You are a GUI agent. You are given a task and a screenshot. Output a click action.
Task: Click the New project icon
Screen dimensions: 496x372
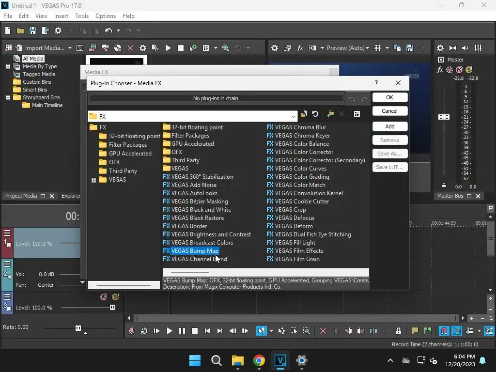coord(8,31)
